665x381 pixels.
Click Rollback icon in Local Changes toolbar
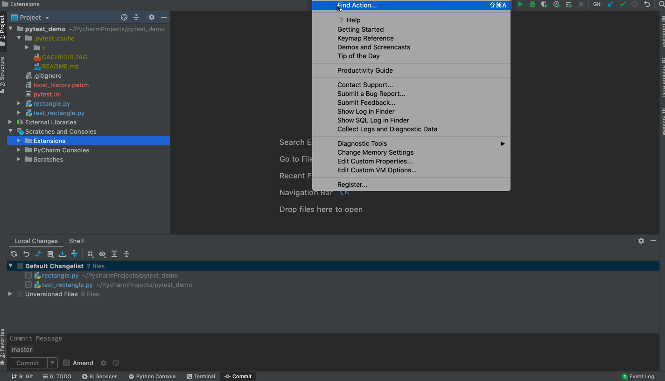pos(26,254)
